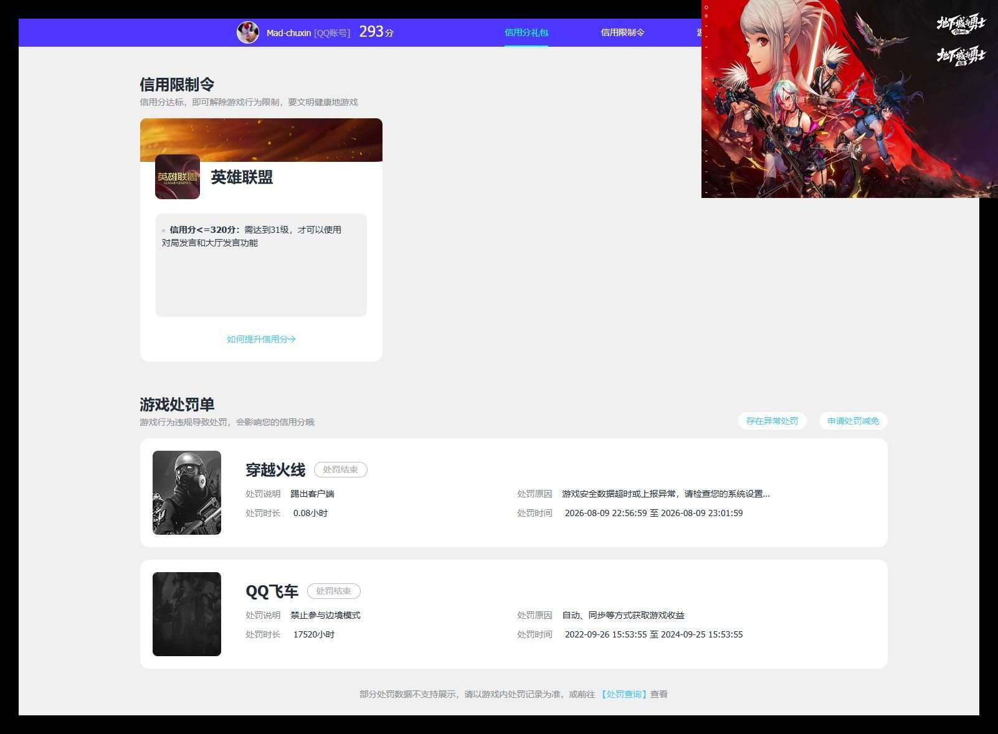Viewport: 998px width, 734px height.
Task: Click the 293分 credit score
Action: click(376, 32)
